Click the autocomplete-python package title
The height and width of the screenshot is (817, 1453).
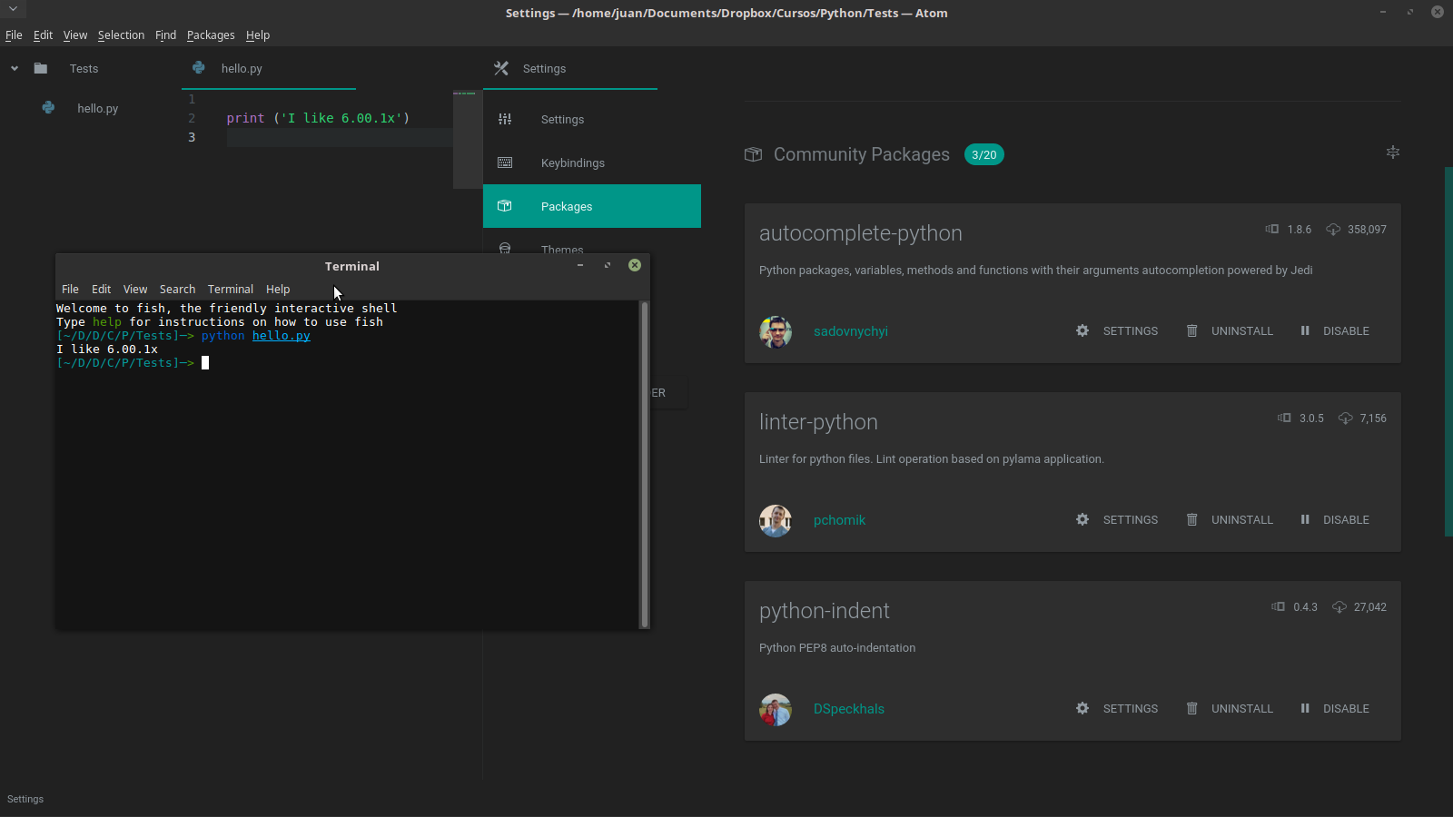coord(861,233)
